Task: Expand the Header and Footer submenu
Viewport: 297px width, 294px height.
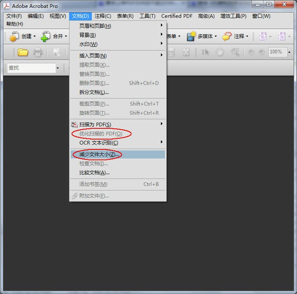Action: click(118, 26)
